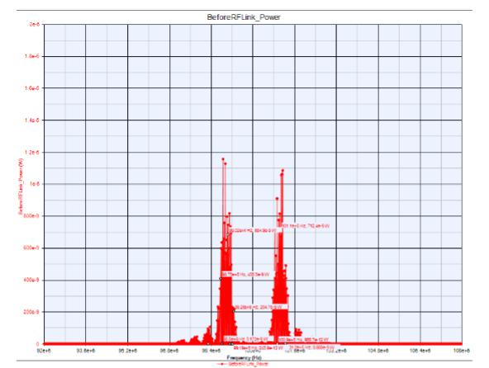
Task: Click the 2e-6 y-axis tick label
Action: click(34, 24)
